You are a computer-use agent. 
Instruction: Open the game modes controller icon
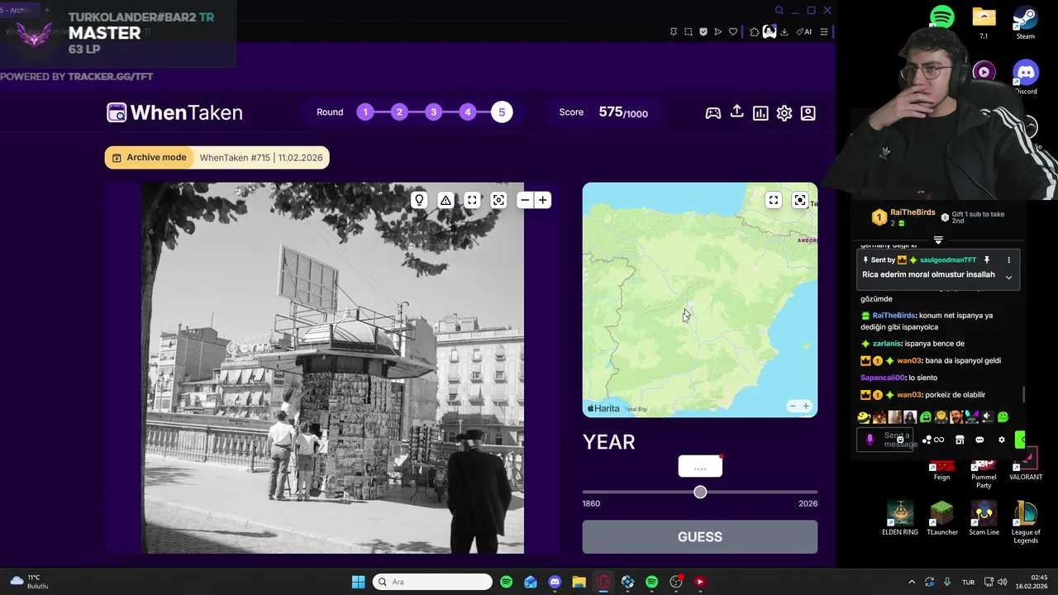coord(712,113)
